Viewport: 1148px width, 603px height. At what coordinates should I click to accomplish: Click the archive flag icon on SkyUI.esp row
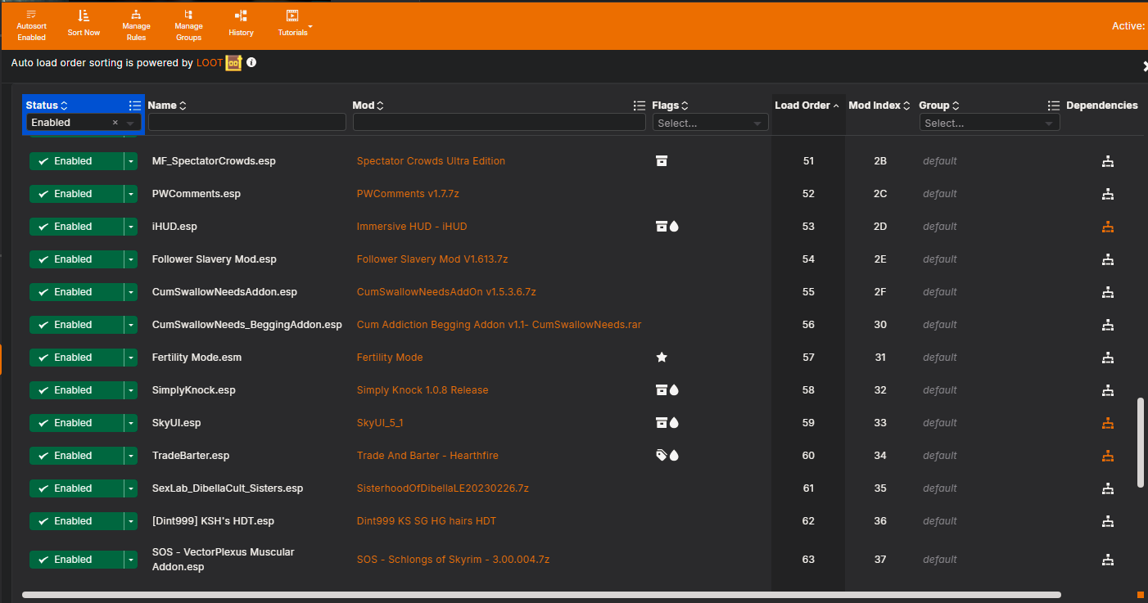(662, 423)
